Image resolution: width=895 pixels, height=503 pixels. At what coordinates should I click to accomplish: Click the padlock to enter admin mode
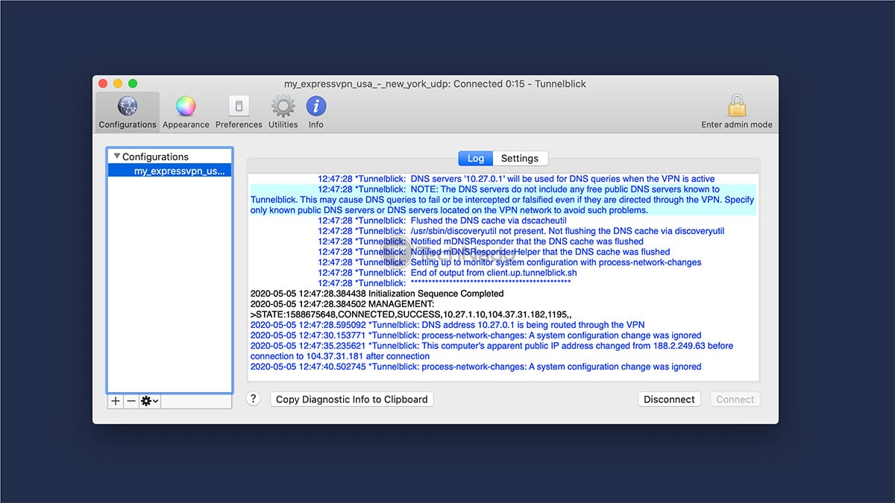point(737,112)
